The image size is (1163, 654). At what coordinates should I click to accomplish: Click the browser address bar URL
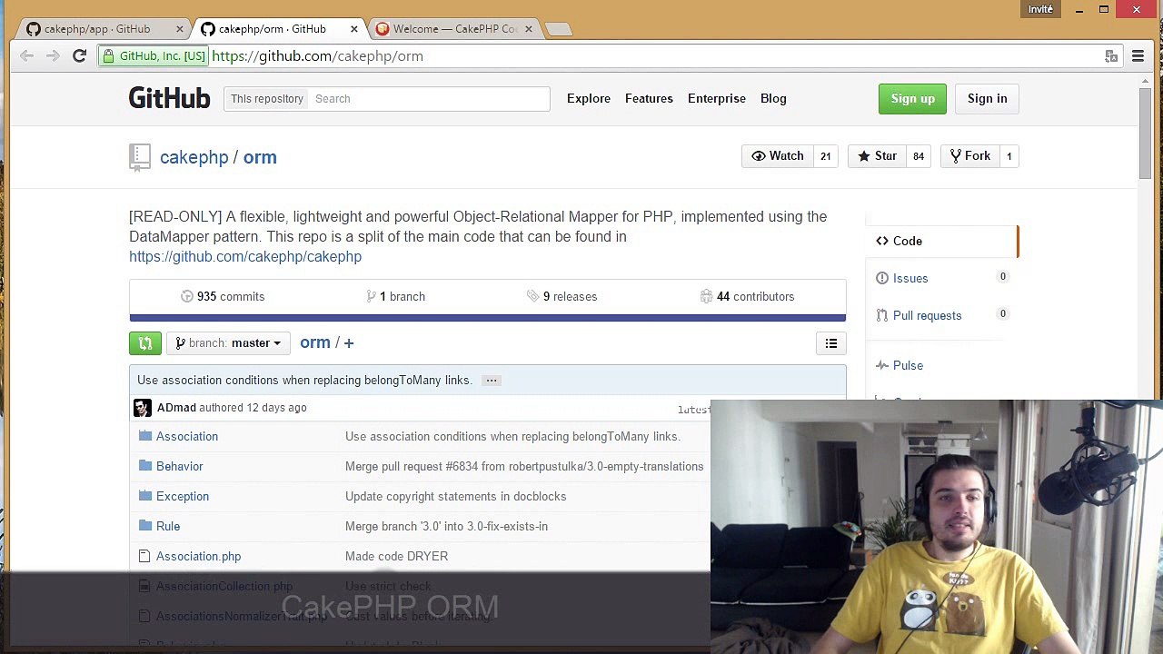click(317, 56)
